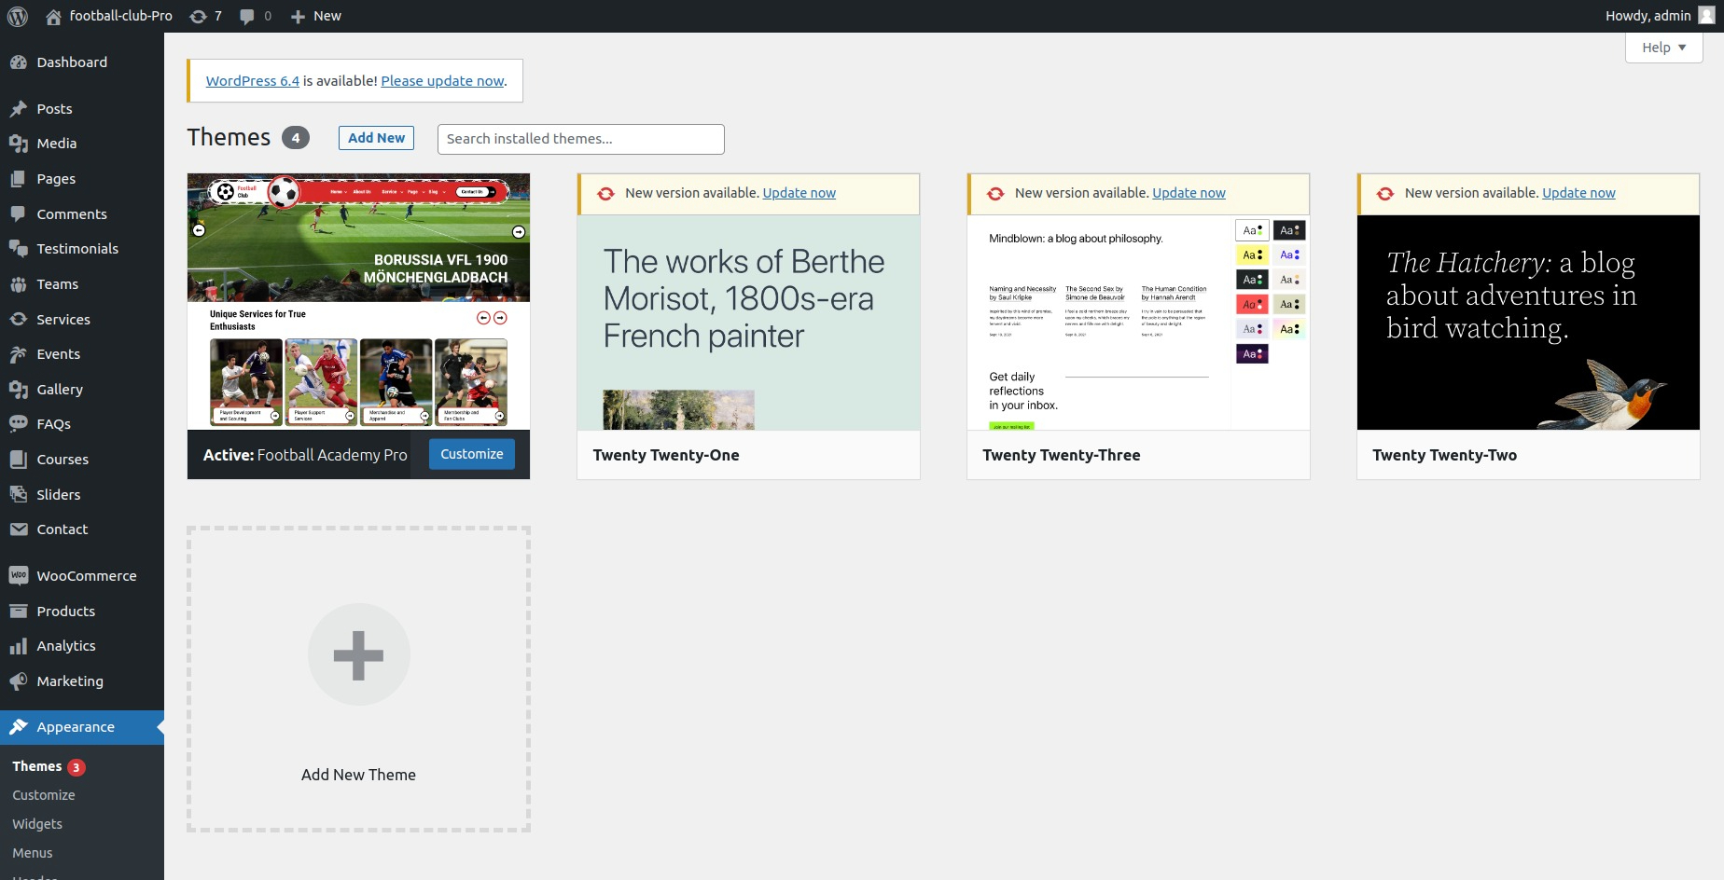Click the Products archive icon
The image size is (1724, 880).
point(19,612)
